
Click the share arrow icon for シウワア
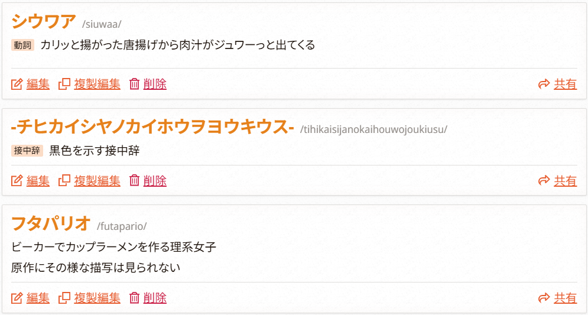pos(544,84)
